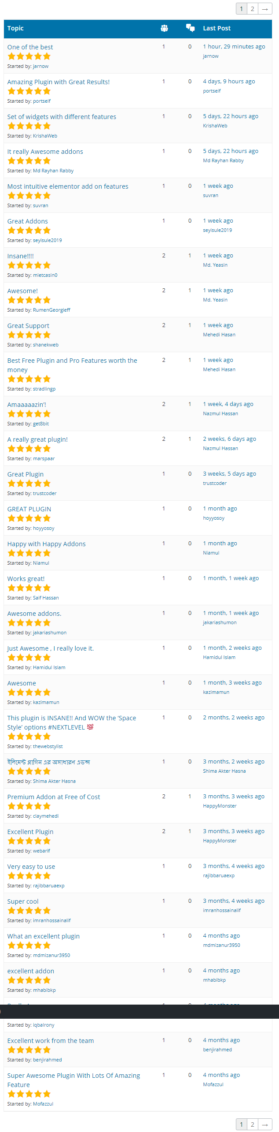Screen dimensions: 279x1132
Task: Open the 'Insane!!!!' review topic
Action: pyautogui.click(x=21, y=256)
